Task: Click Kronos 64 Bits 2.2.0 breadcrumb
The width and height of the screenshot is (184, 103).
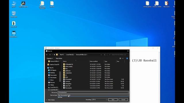Action: [x=81, y=55]
